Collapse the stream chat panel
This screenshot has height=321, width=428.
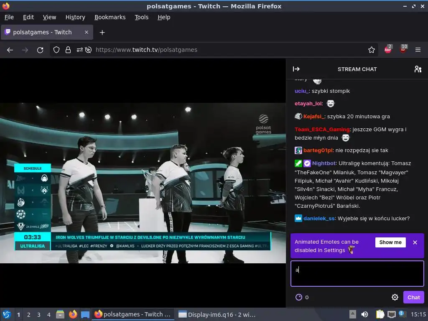pyautogui.click(x=296, y=69)
